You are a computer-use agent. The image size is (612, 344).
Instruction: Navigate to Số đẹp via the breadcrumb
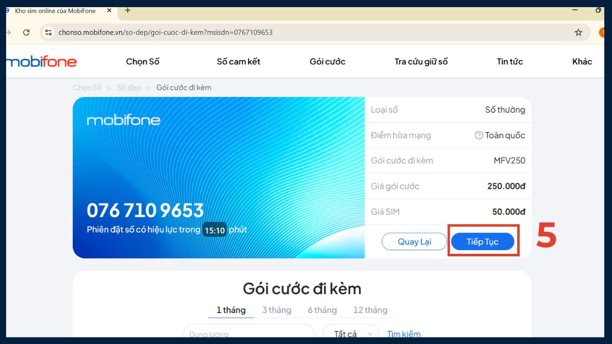pos(129,87)
